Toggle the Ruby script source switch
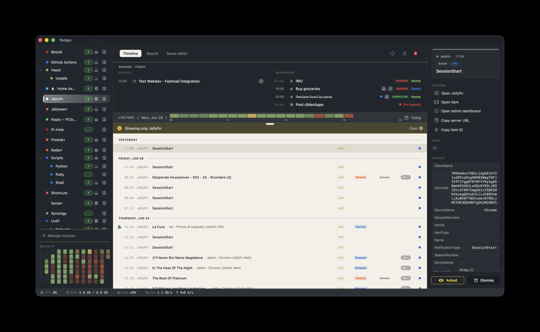The width and height of the screenshot is (540, 332). tap(88, 174)
